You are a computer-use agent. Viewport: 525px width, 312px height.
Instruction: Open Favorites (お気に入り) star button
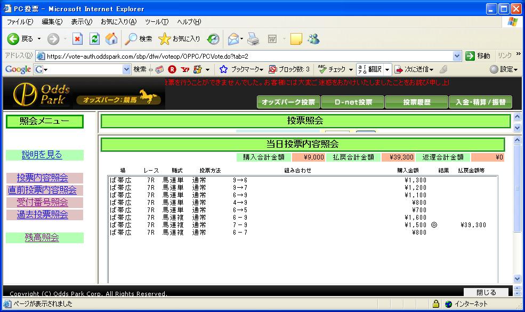point(179,39)
